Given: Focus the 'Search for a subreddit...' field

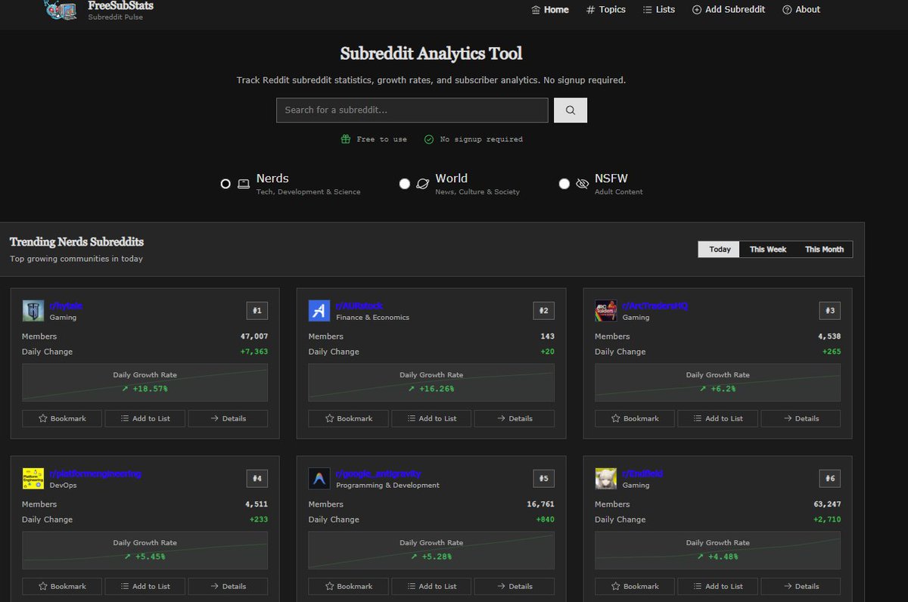Looking at the screenshot, I should (x=412, y=110).
